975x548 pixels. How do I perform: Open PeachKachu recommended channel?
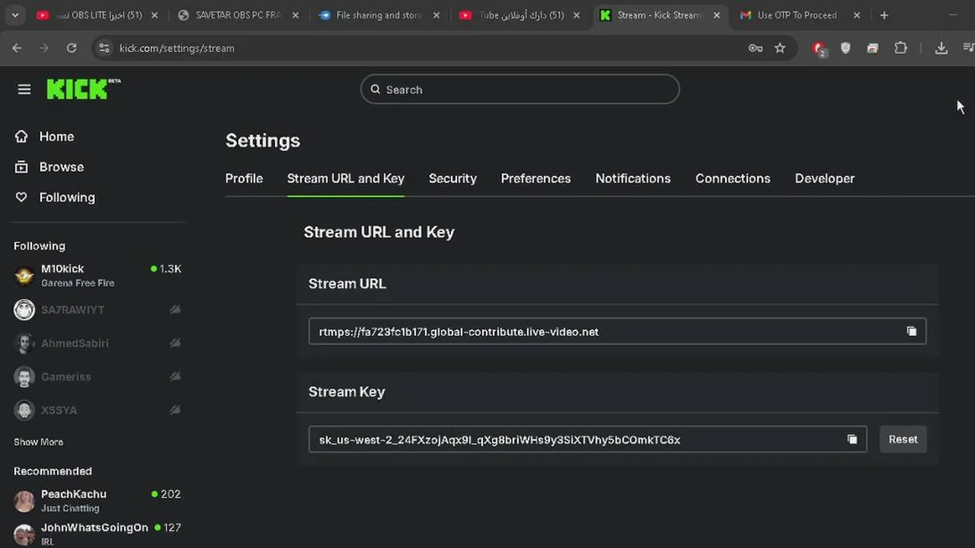pos(97,501)
